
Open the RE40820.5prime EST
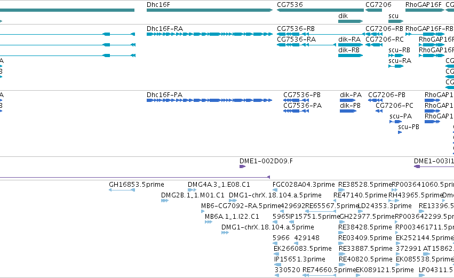click(x=342, y=265)
